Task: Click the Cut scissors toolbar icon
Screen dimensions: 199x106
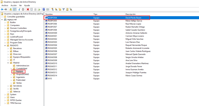Action: click(x=19, y=9)
